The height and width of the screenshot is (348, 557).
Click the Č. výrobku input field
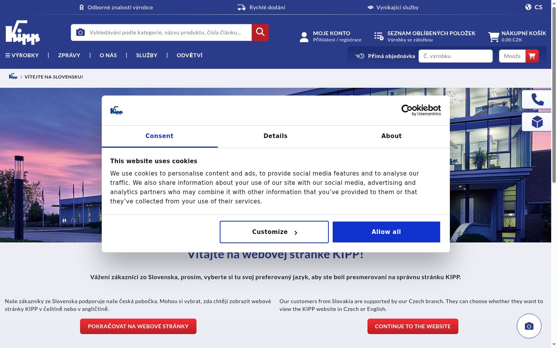(x=456, y=56)
